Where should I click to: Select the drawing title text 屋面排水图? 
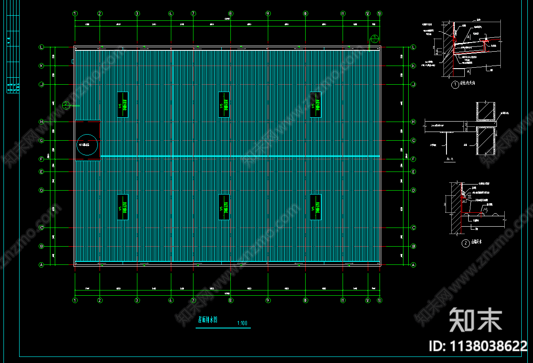click(x=207, y=320)
